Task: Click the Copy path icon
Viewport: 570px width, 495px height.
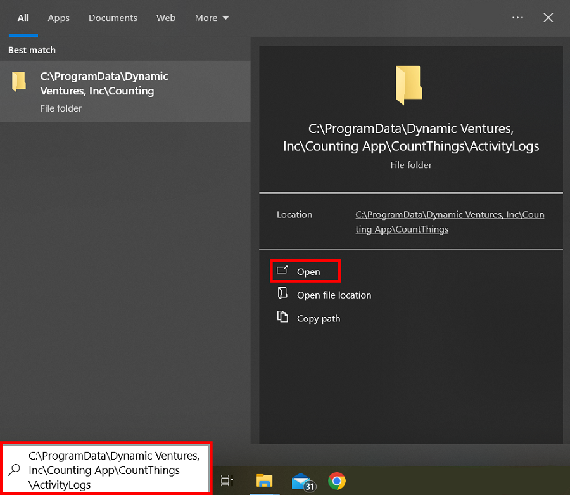Action: (282, 317)
